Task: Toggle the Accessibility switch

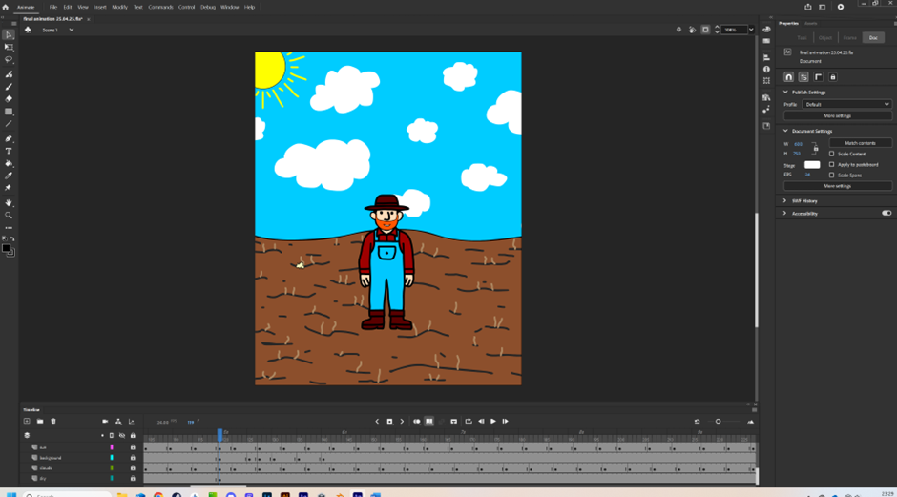Action: click(x=887, y=214)
